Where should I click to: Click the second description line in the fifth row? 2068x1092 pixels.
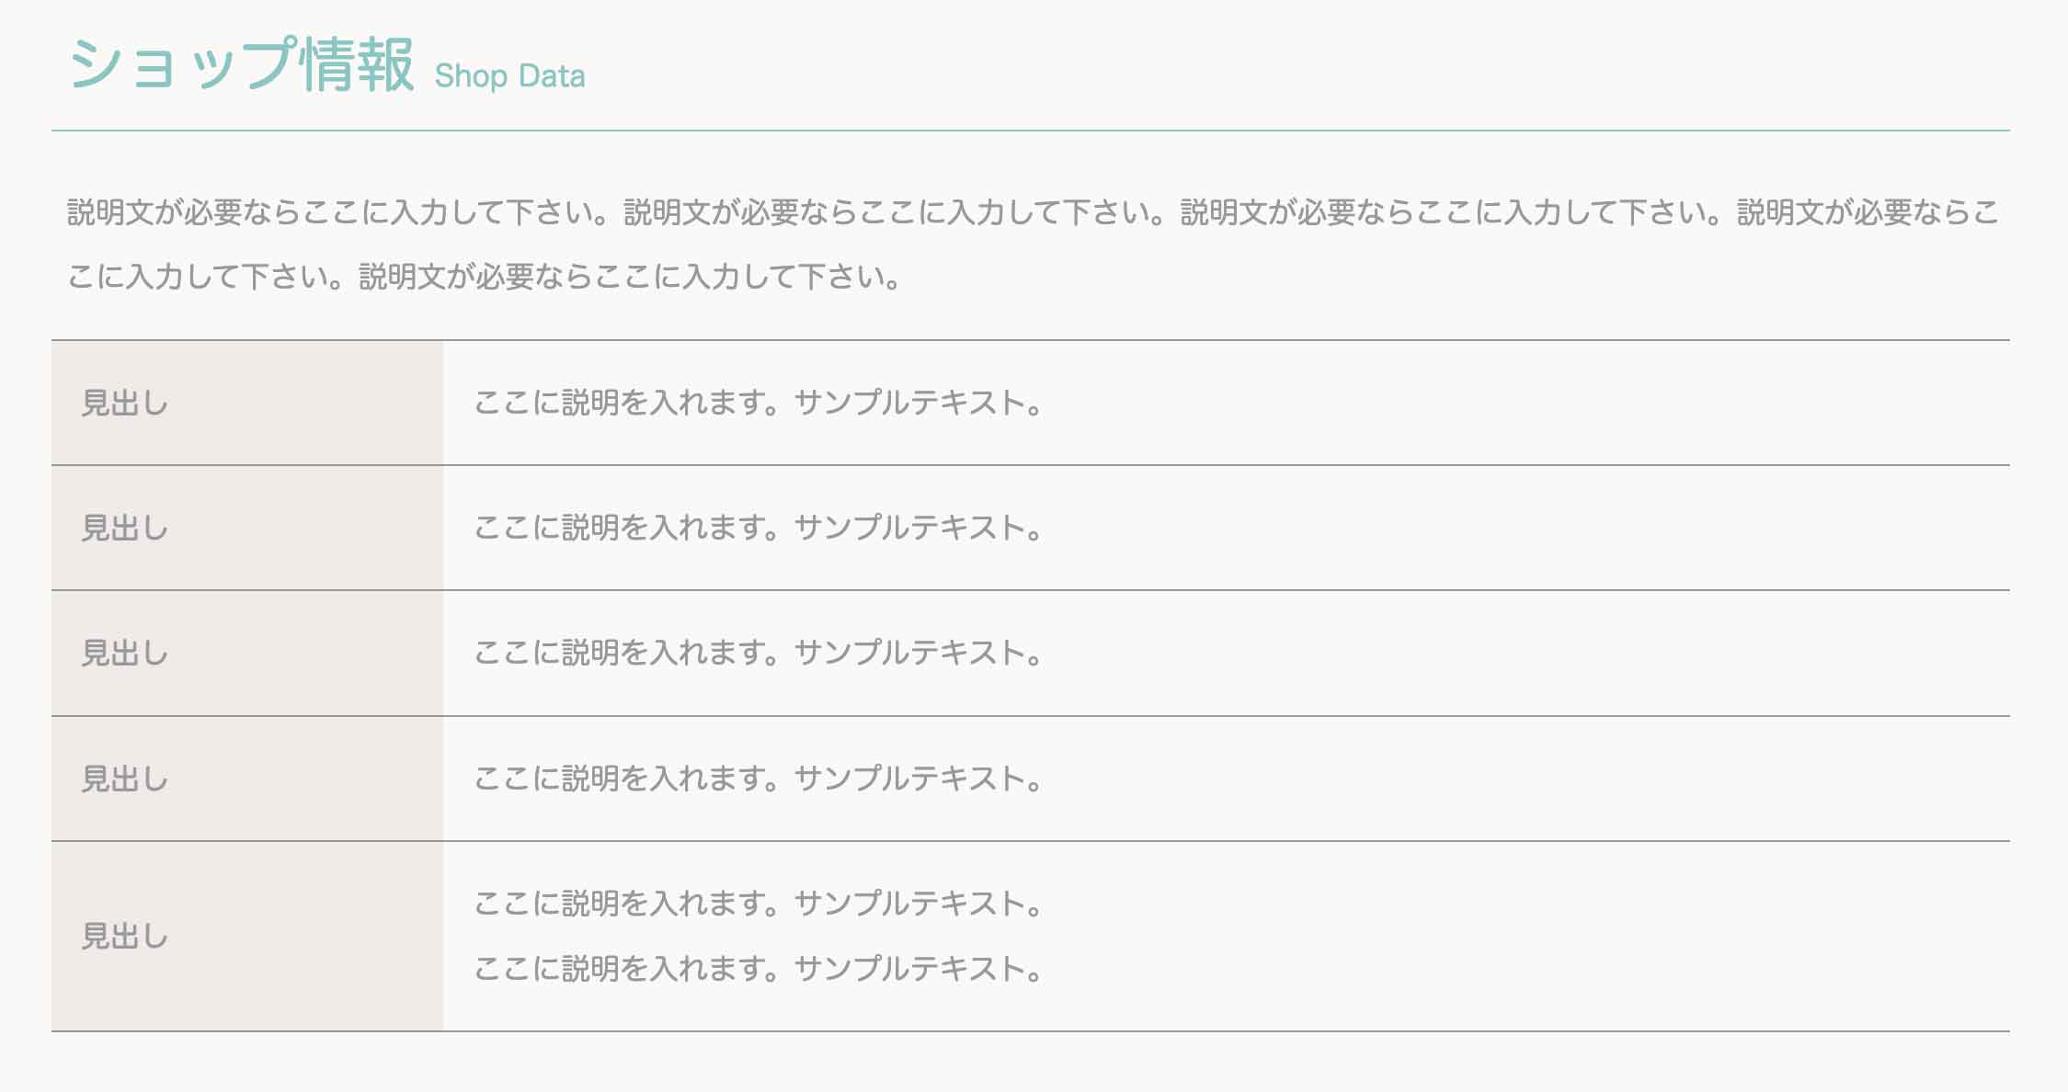coord(758,969)
